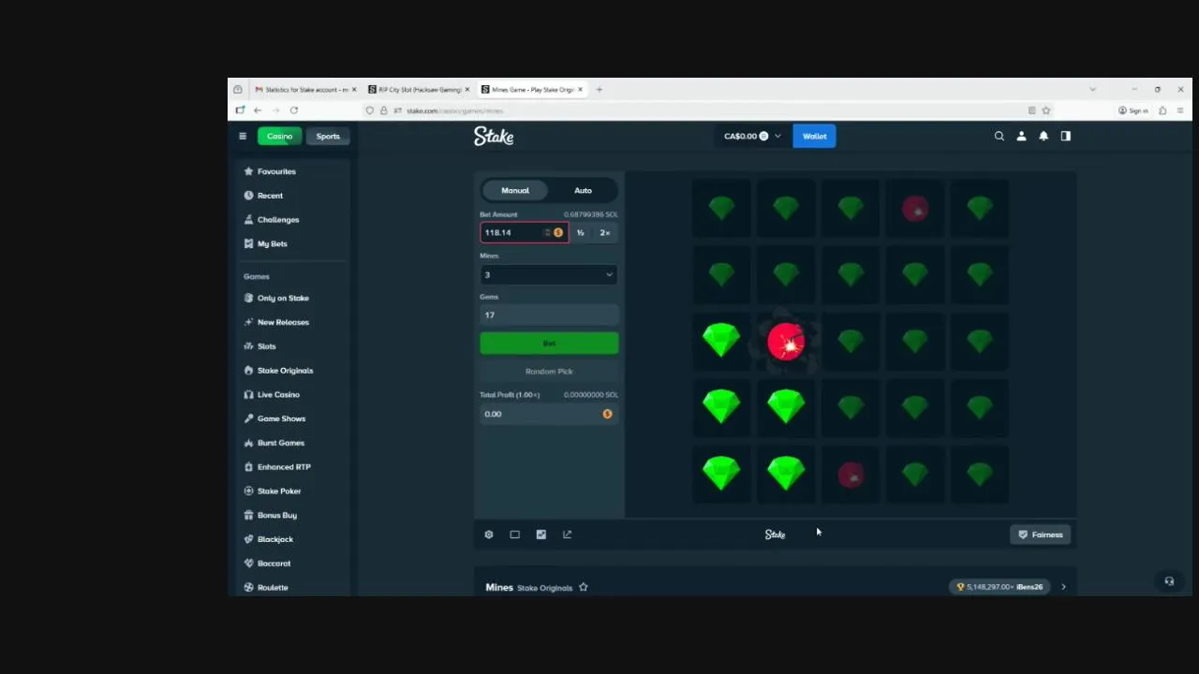Click the Bet Amount input field

(x=524, y=232)
